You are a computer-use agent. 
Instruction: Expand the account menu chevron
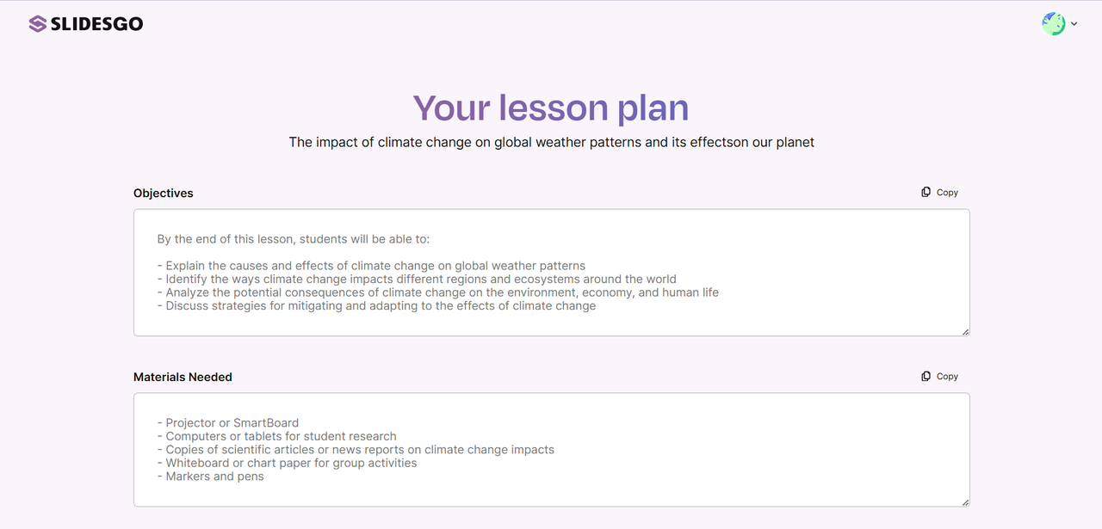[1074, 24]
